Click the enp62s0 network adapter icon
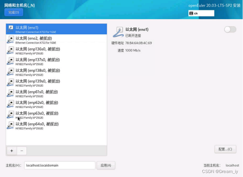Screen dimensions: 243x177 [x=10, y=104]
